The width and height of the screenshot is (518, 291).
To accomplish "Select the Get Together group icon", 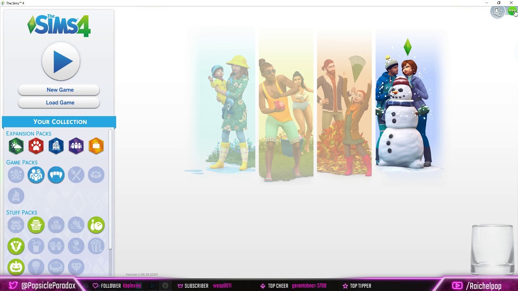I will point(76,146).
